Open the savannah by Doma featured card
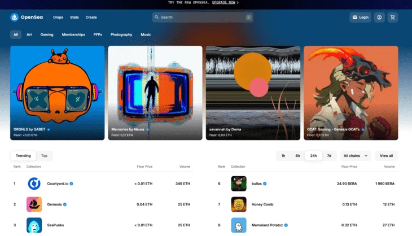Screen dimensions: 412x236 (253, 93)
